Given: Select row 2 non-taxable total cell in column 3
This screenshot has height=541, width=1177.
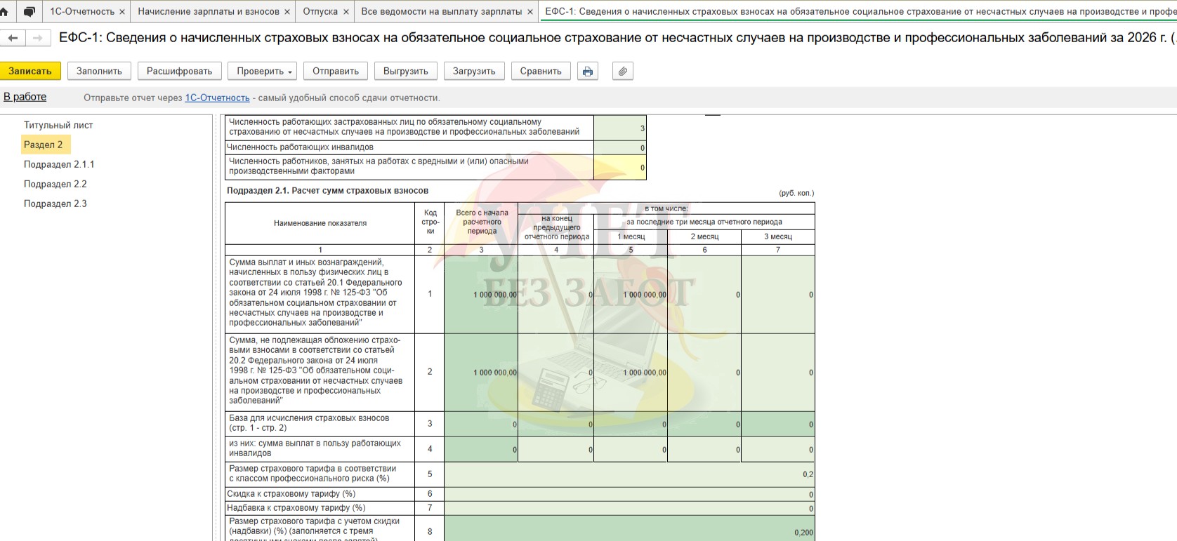Looking at the screenshot, I should point(481,373).
